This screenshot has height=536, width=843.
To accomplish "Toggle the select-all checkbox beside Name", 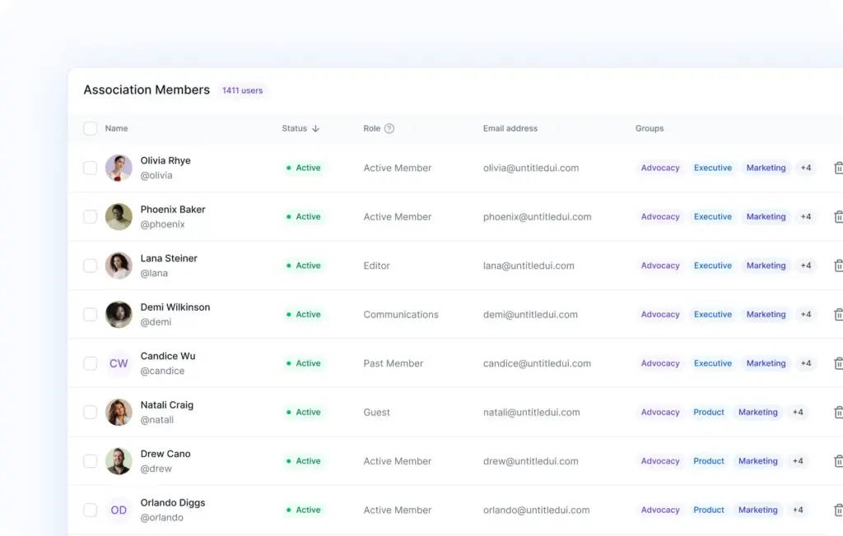I will 91,128.
